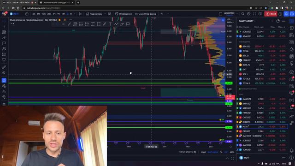Select the price path zigzag tool
295x166 pixels.
click(x=116, y=24)
